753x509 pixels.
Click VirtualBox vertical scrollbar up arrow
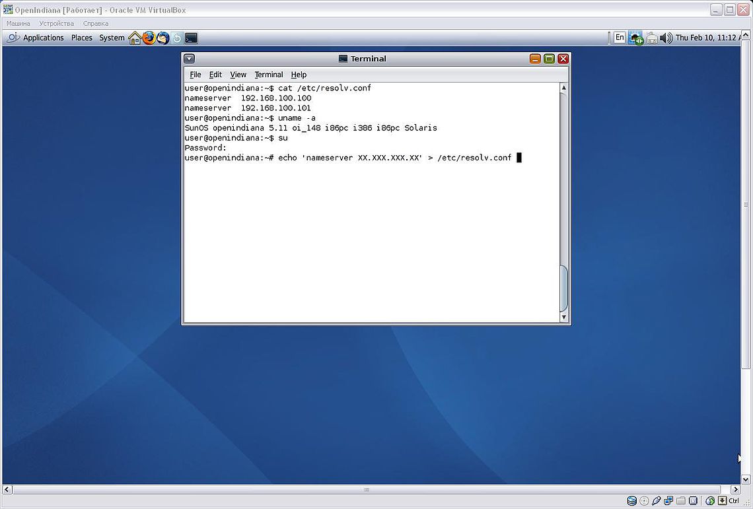pyautogui.click(x=746, y=34)
